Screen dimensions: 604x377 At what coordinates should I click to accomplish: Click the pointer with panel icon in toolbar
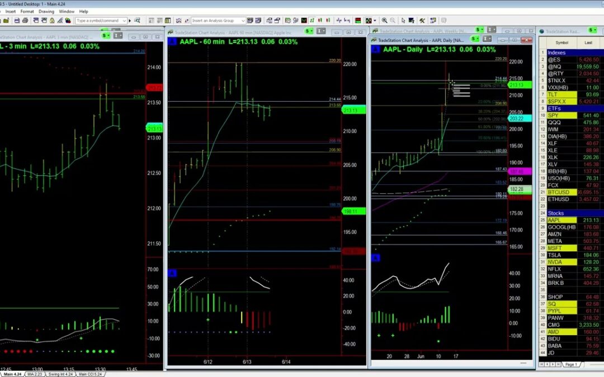(x=412, y=21)
